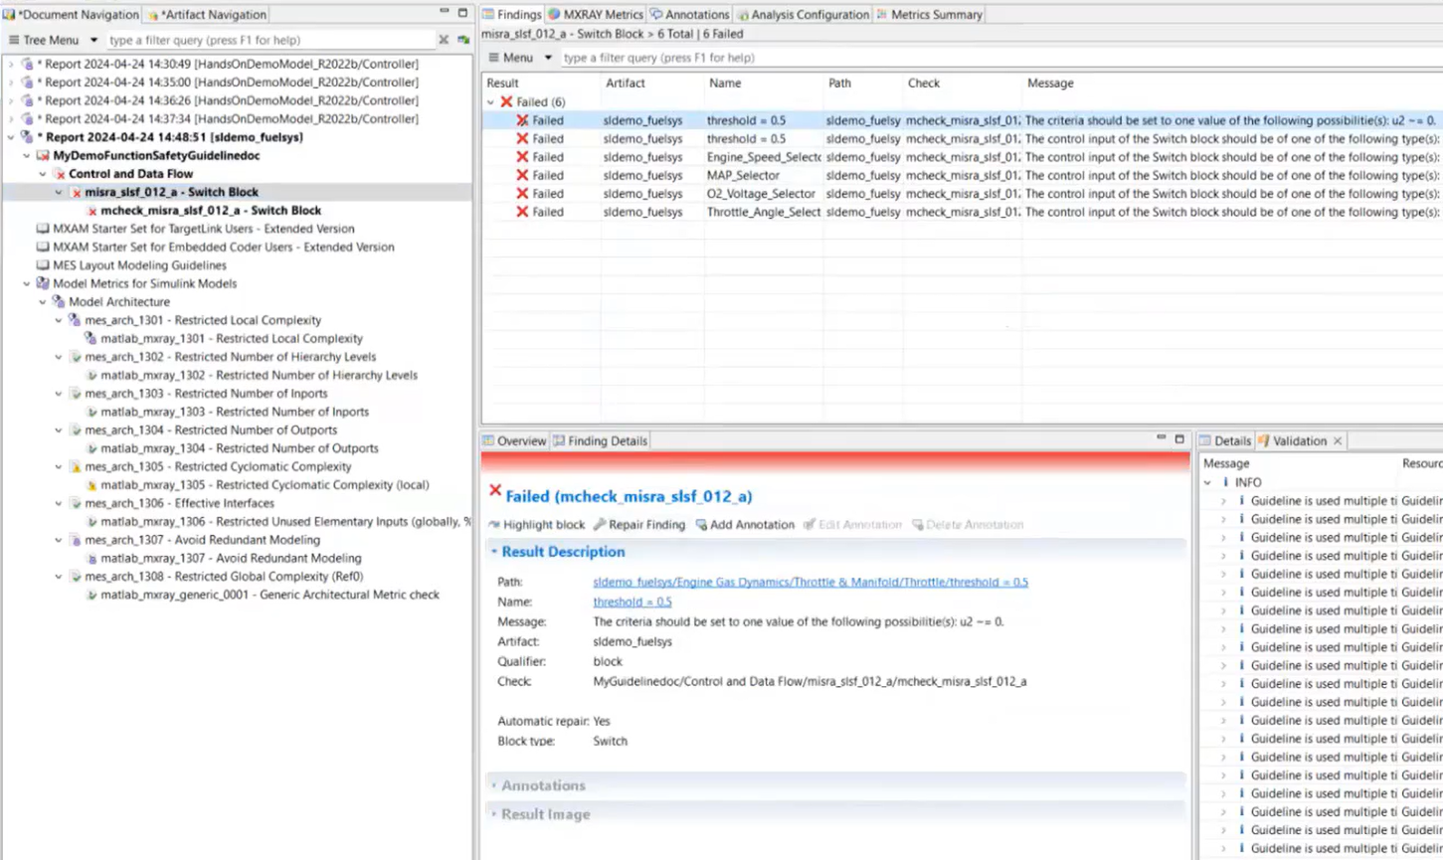Sort findings by the Artifact column header
Screen dimensions: 1443x860
point(625,84)
